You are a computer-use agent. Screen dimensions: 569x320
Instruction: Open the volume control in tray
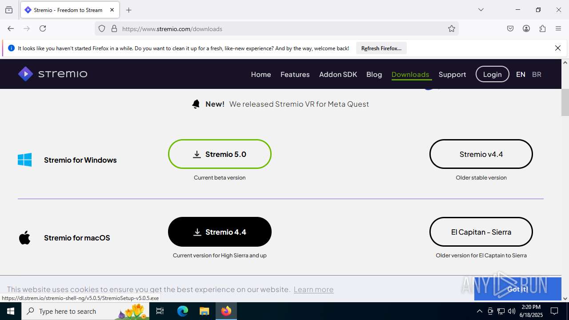click(x=512, y=311)
